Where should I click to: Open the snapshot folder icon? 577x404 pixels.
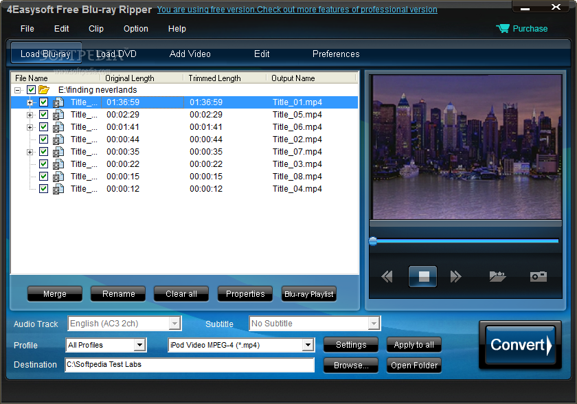pos(497,276)
